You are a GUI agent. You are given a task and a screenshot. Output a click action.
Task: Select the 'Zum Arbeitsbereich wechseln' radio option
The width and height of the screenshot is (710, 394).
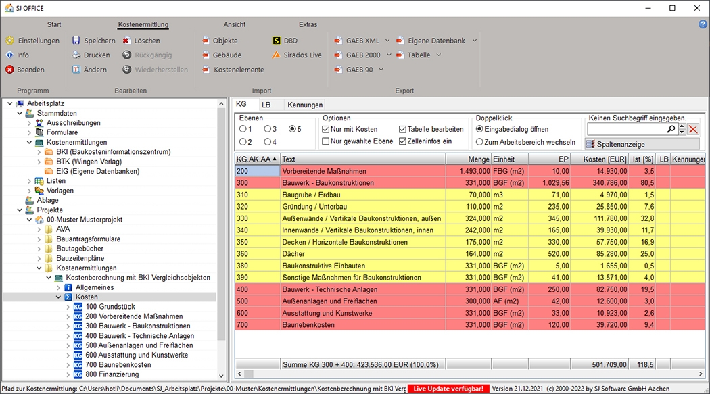pos(480,142)
